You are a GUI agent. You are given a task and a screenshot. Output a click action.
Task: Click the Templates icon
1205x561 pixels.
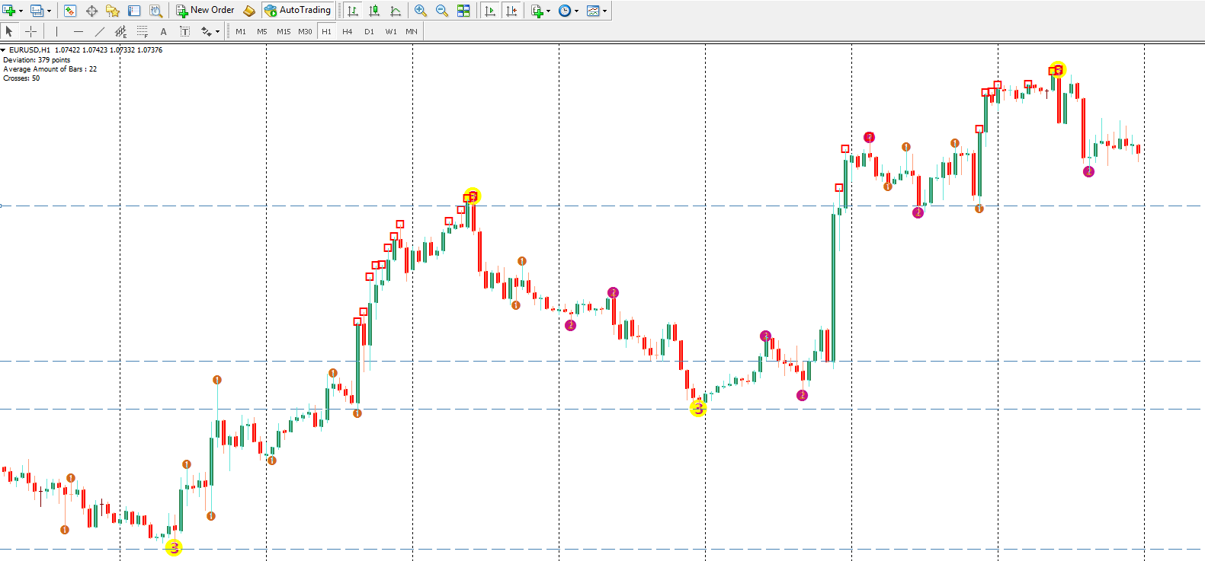593,11
